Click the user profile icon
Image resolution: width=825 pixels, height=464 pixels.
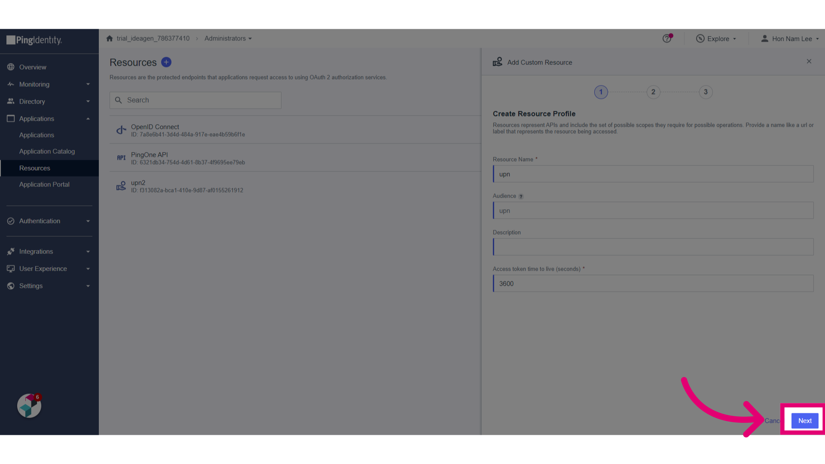point(765,39)
